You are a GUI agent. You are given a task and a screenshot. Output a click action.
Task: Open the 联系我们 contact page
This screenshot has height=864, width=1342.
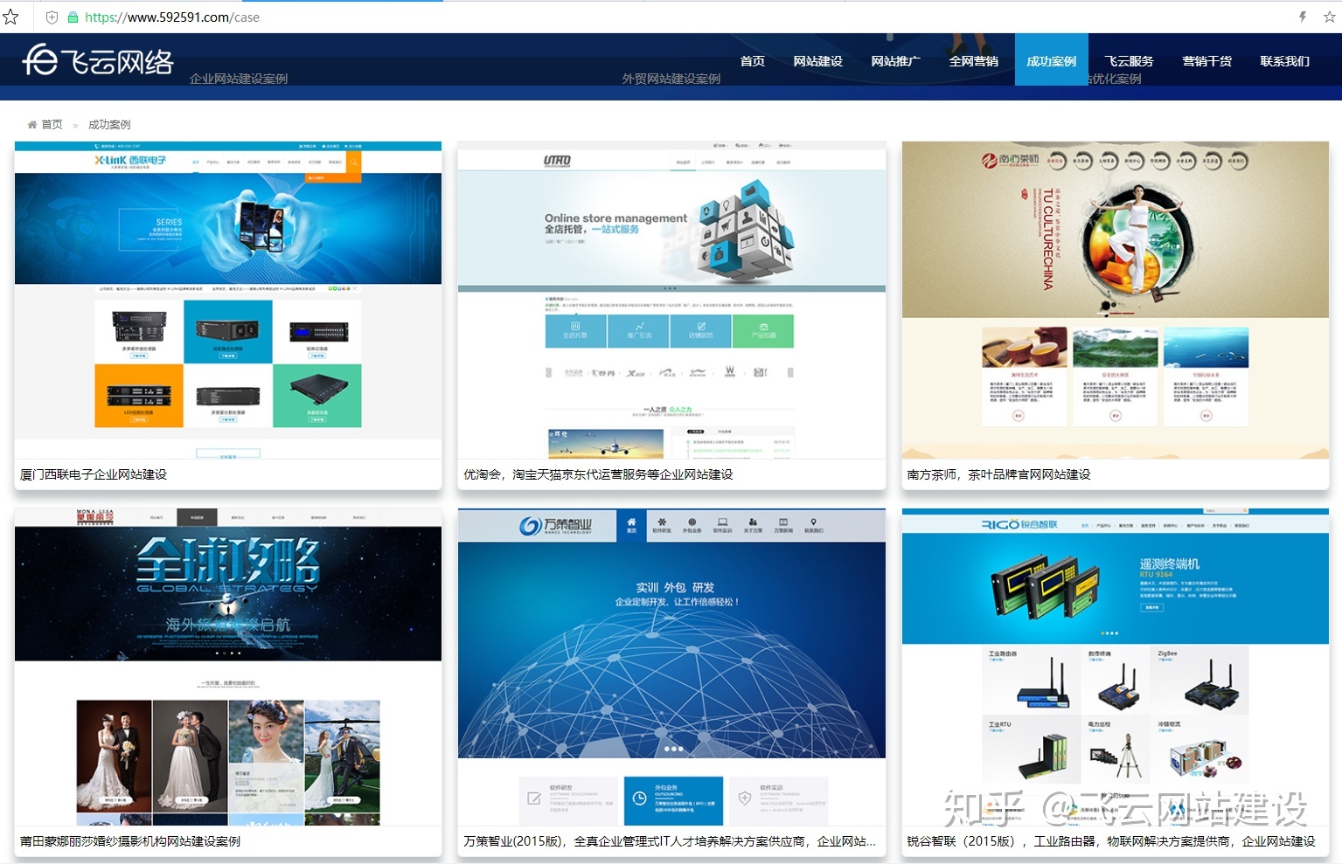click(1284, 61)
